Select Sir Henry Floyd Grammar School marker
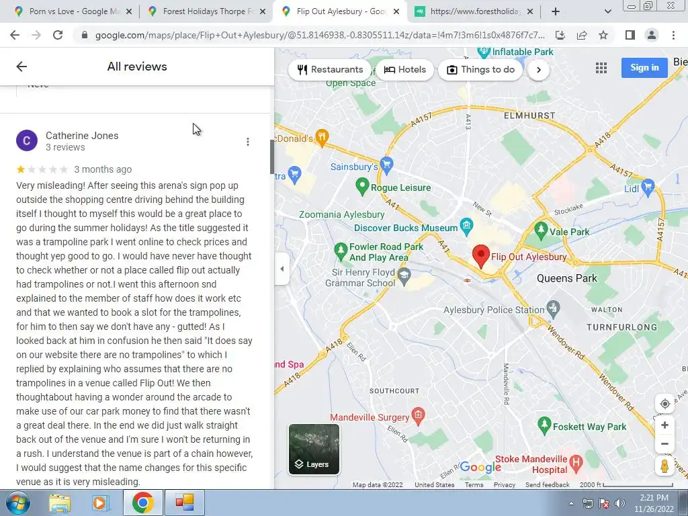 click(x=404, y=276)
